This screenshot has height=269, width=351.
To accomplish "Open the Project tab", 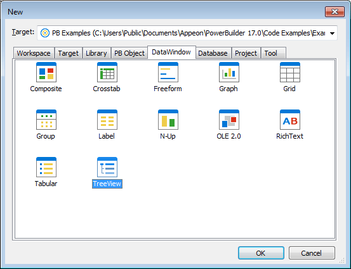I will pos(246,53).
